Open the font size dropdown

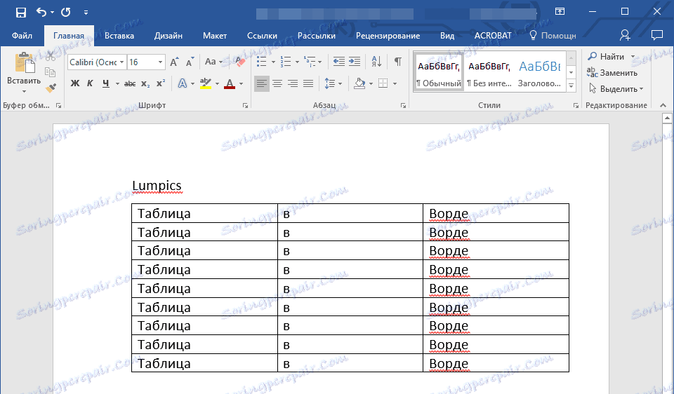(160, 62)
